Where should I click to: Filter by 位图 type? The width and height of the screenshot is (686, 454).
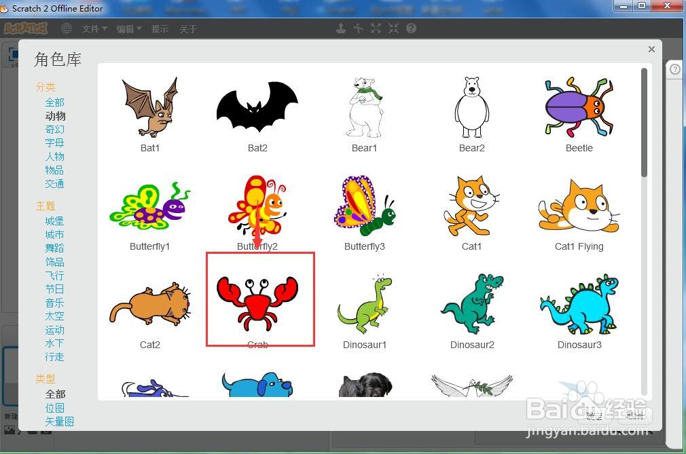coord(55,408)
